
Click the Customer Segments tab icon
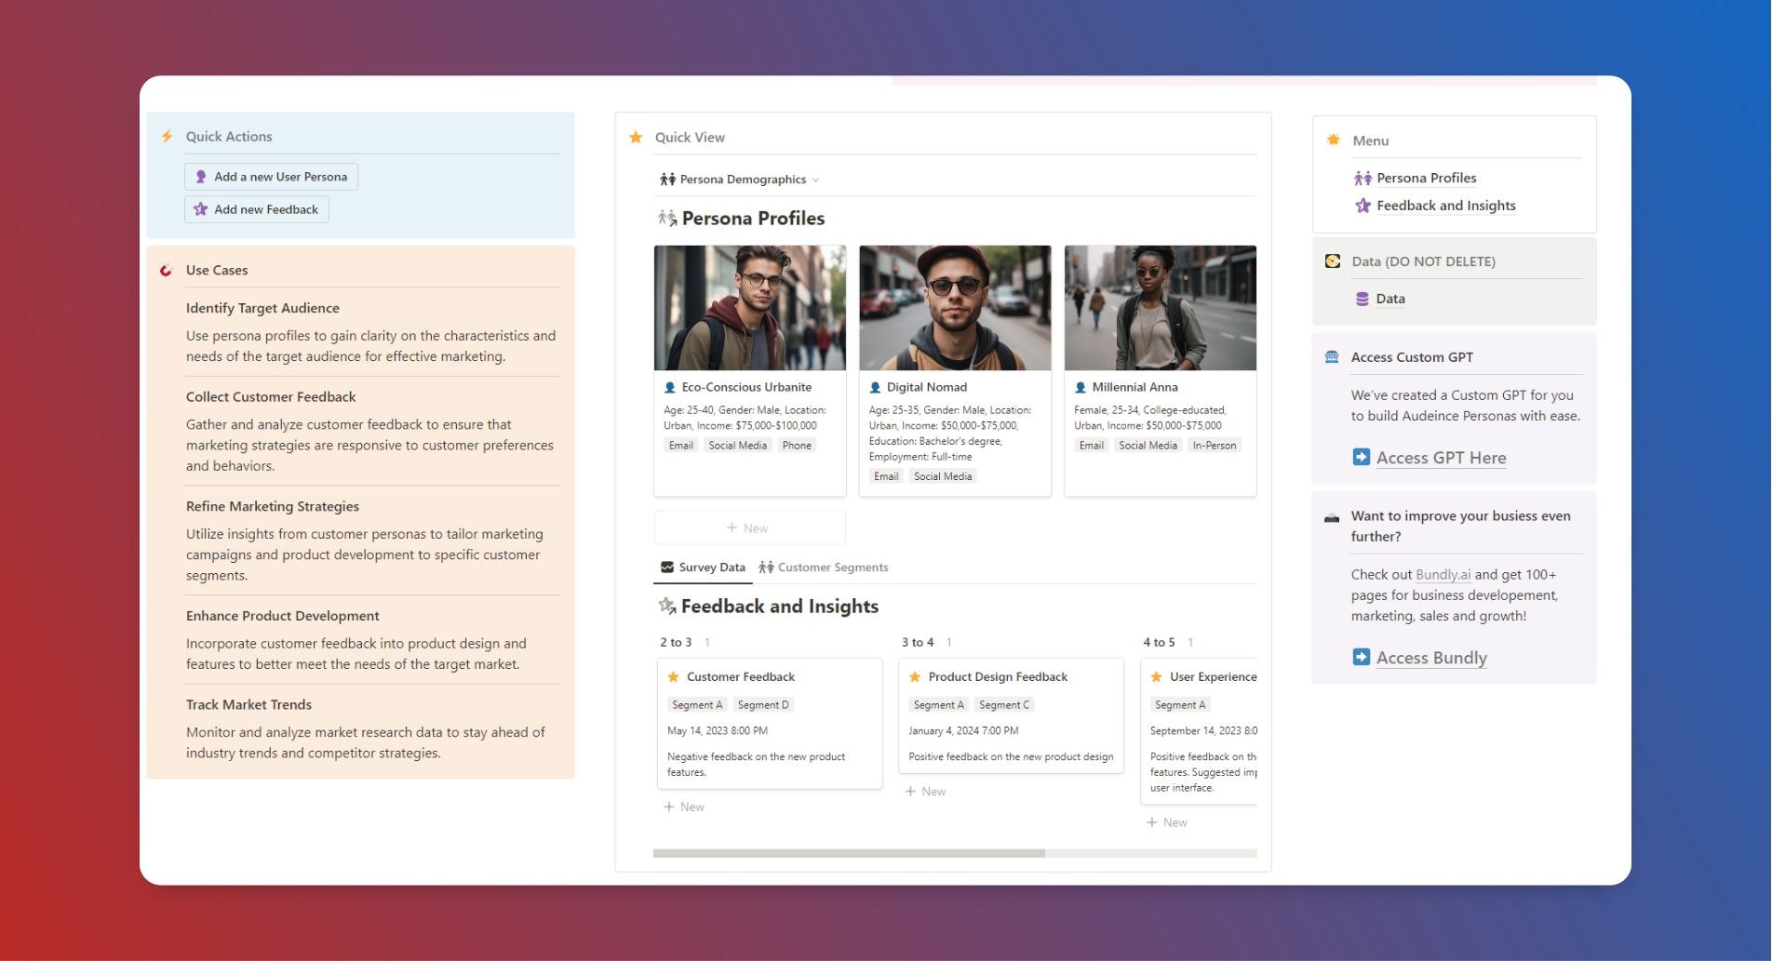click(766, 567)
